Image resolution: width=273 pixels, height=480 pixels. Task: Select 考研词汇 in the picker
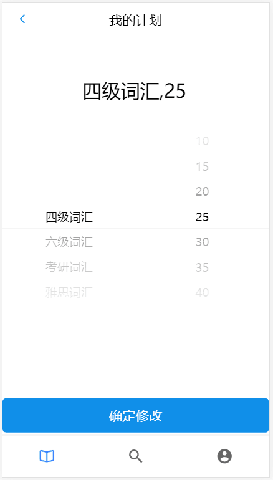pos(69,267)
